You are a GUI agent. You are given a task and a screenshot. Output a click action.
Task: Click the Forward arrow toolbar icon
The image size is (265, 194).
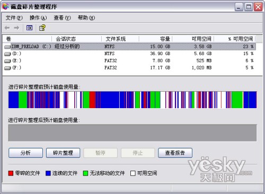16,28
